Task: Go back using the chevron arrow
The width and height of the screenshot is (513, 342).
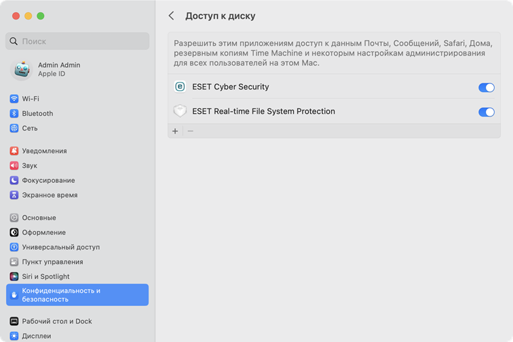Action: (x=172, y=16)
